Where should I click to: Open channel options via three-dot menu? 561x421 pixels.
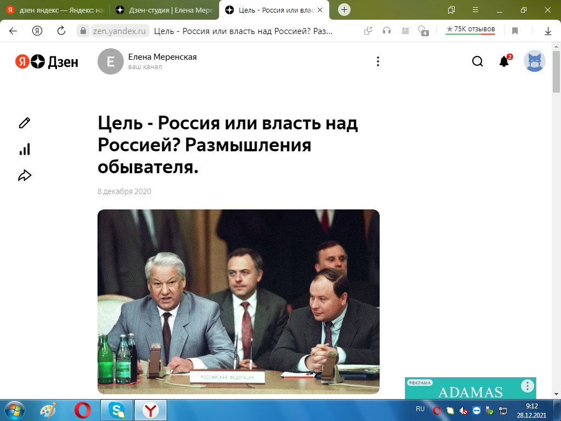pyautogui.click(x=377, y=61)
